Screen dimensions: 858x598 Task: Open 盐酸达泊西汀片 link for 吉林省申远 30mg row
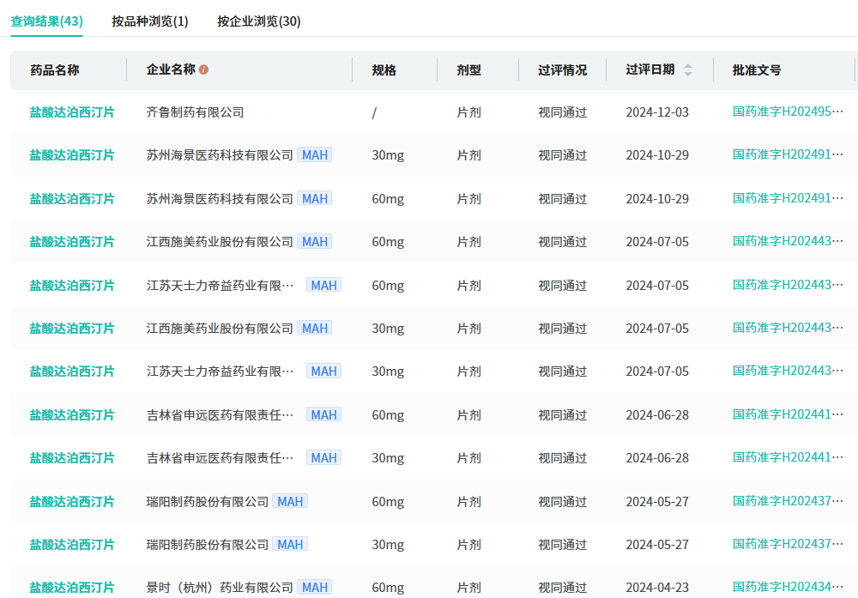(x=72, y=458)
